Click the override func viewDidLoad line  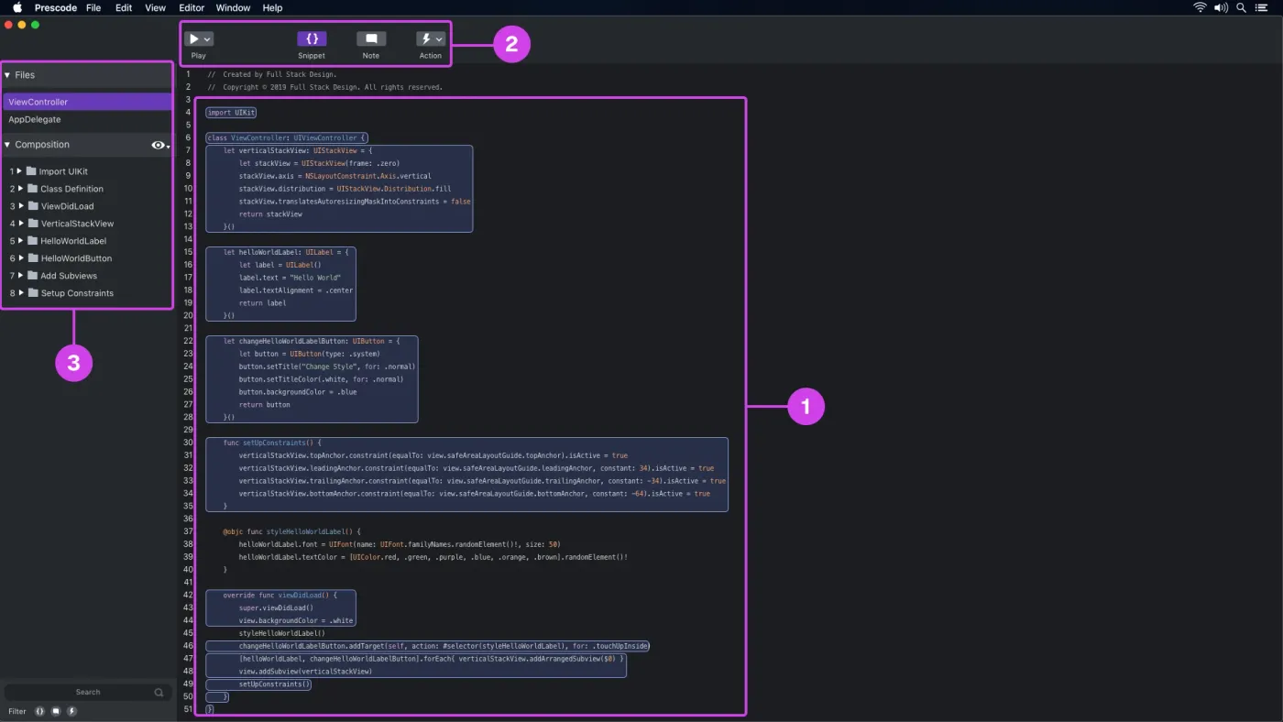pos(280,595)
